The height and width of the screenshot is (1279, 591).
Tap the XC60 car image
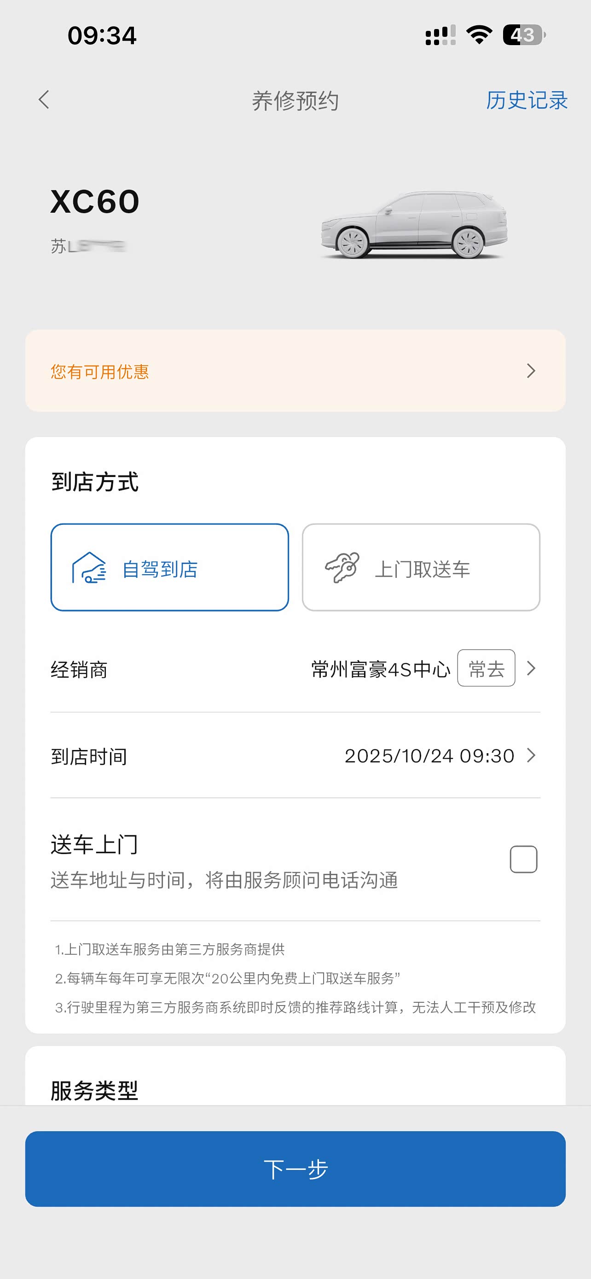pyautogui.click(x=414, y=225)
